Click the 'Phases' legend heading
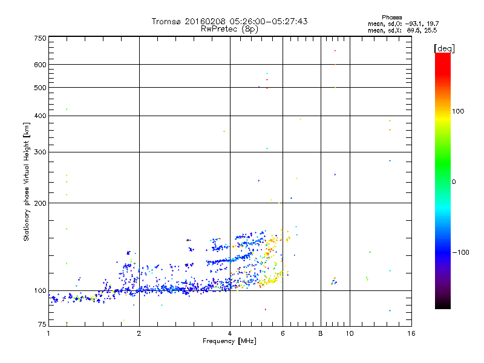Screen dimensions: 484x363 point(391,18)
